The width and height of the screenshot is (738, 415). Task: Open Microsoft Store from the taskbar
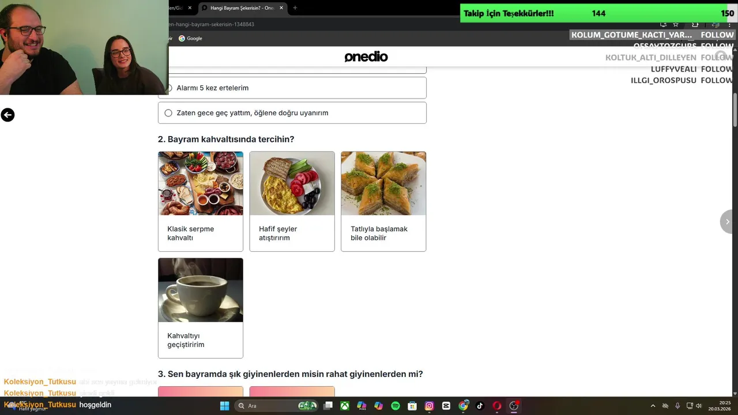pyautogui.click(x=412, y=406)
